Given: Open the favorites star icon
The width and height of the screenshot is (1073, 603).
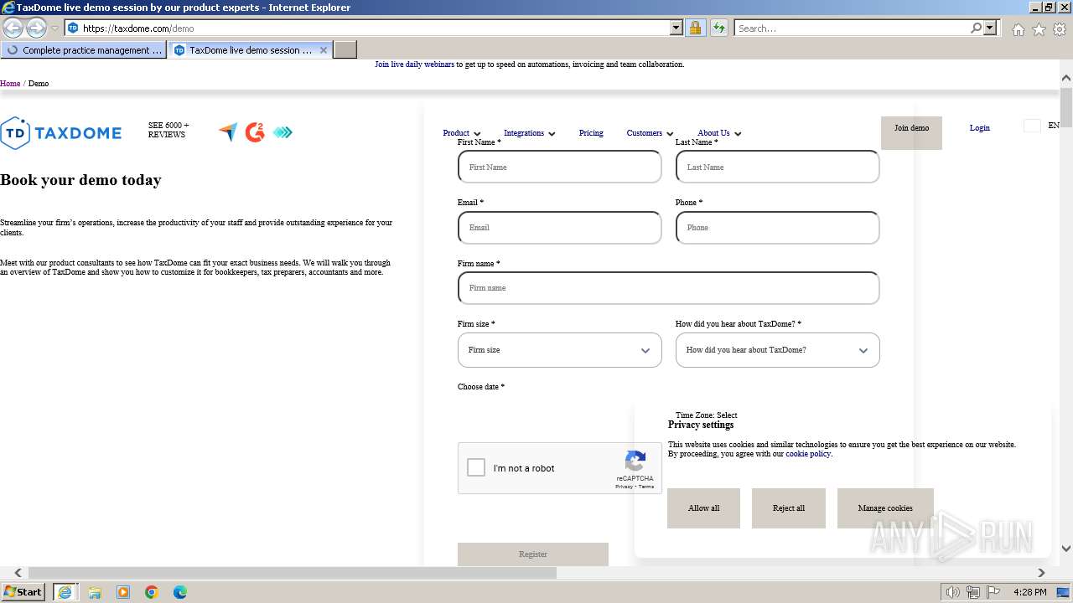Looking at the screenshot, I should pos(1039,29).
